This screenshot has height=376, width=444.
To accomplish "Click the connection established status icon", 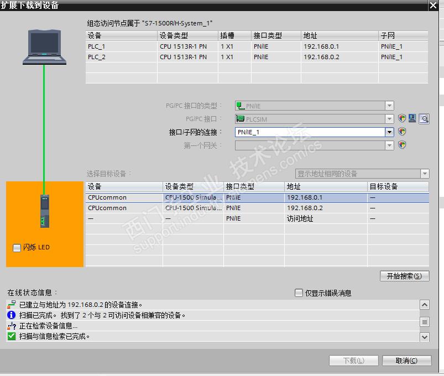I will [11, 305].
